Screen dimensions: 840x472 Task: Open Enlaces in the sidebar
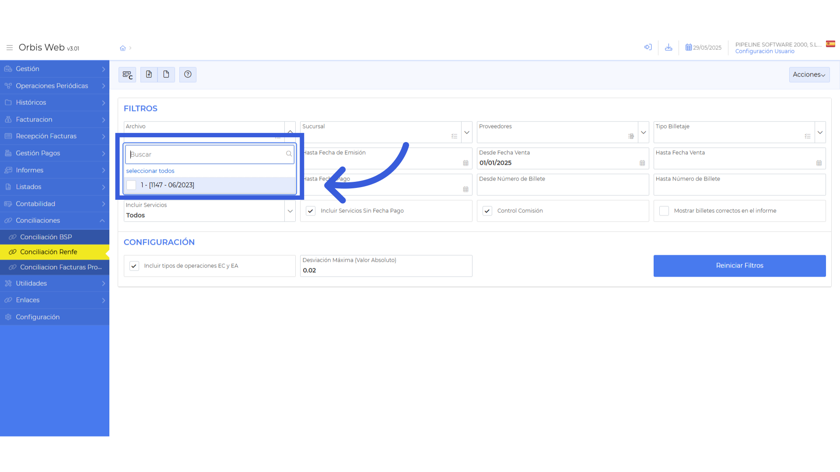point(55,300)
